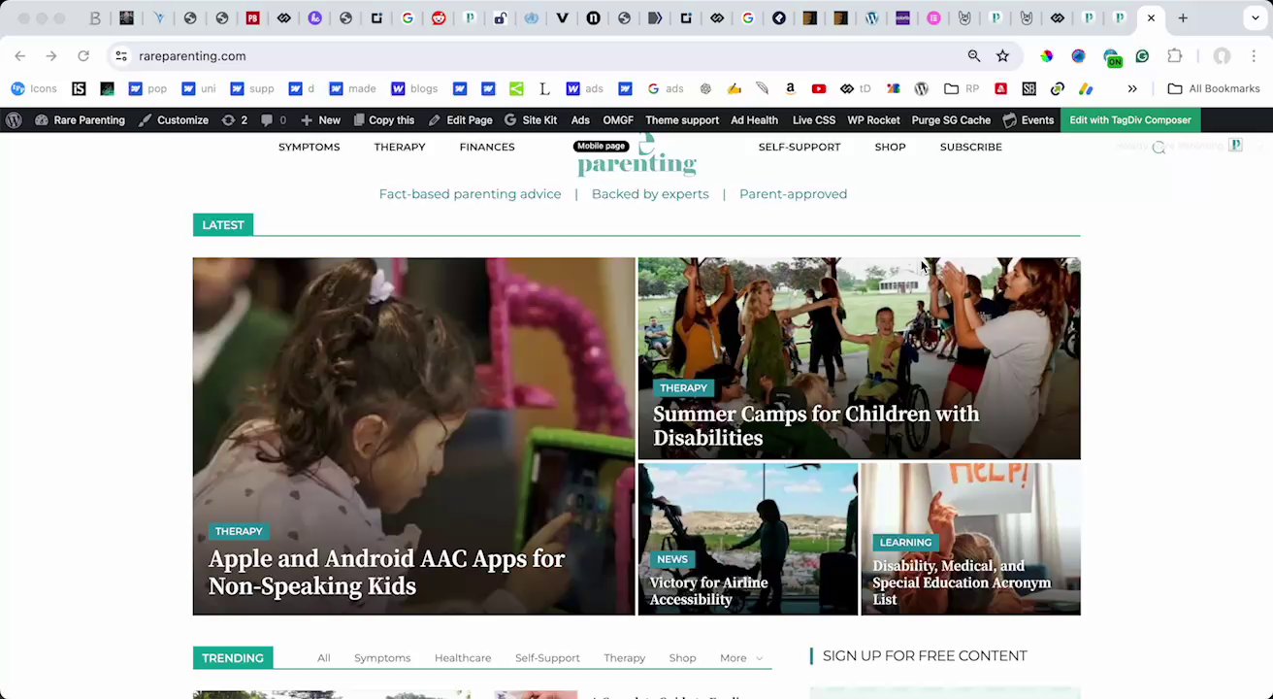Click the address bar URL field
Viewport: 1273px width, 699px height.
pyautogui.click(x=543, y=56)
